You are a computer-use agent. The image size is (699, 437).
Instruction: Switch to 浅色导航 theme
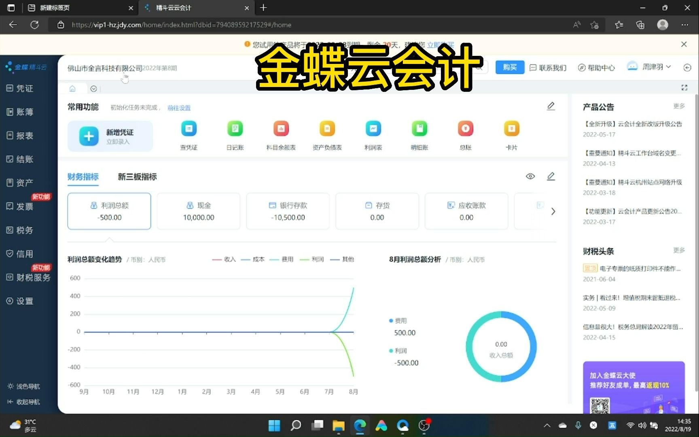[23, 386]
